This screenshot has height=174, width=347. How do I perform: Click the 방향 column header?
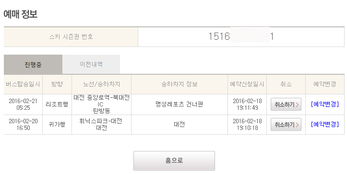point(57,84)
